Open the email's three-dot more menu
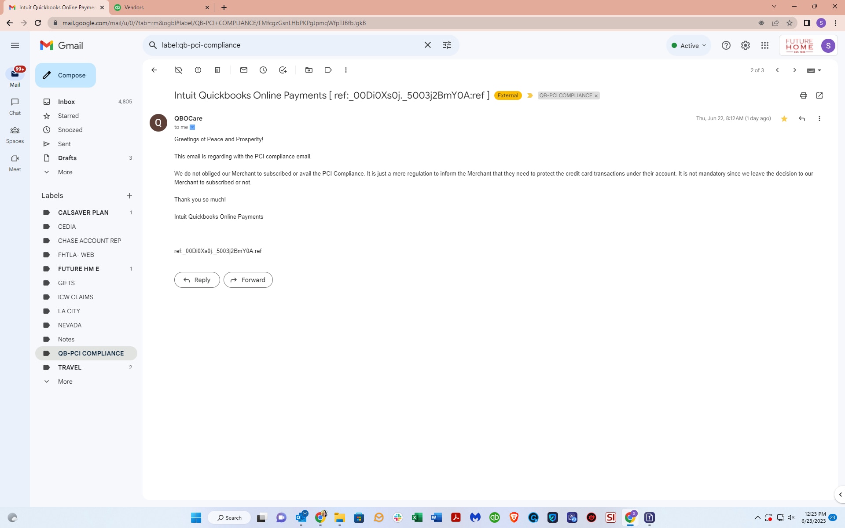Screen dimensions: 845x528 click(819, 118)
